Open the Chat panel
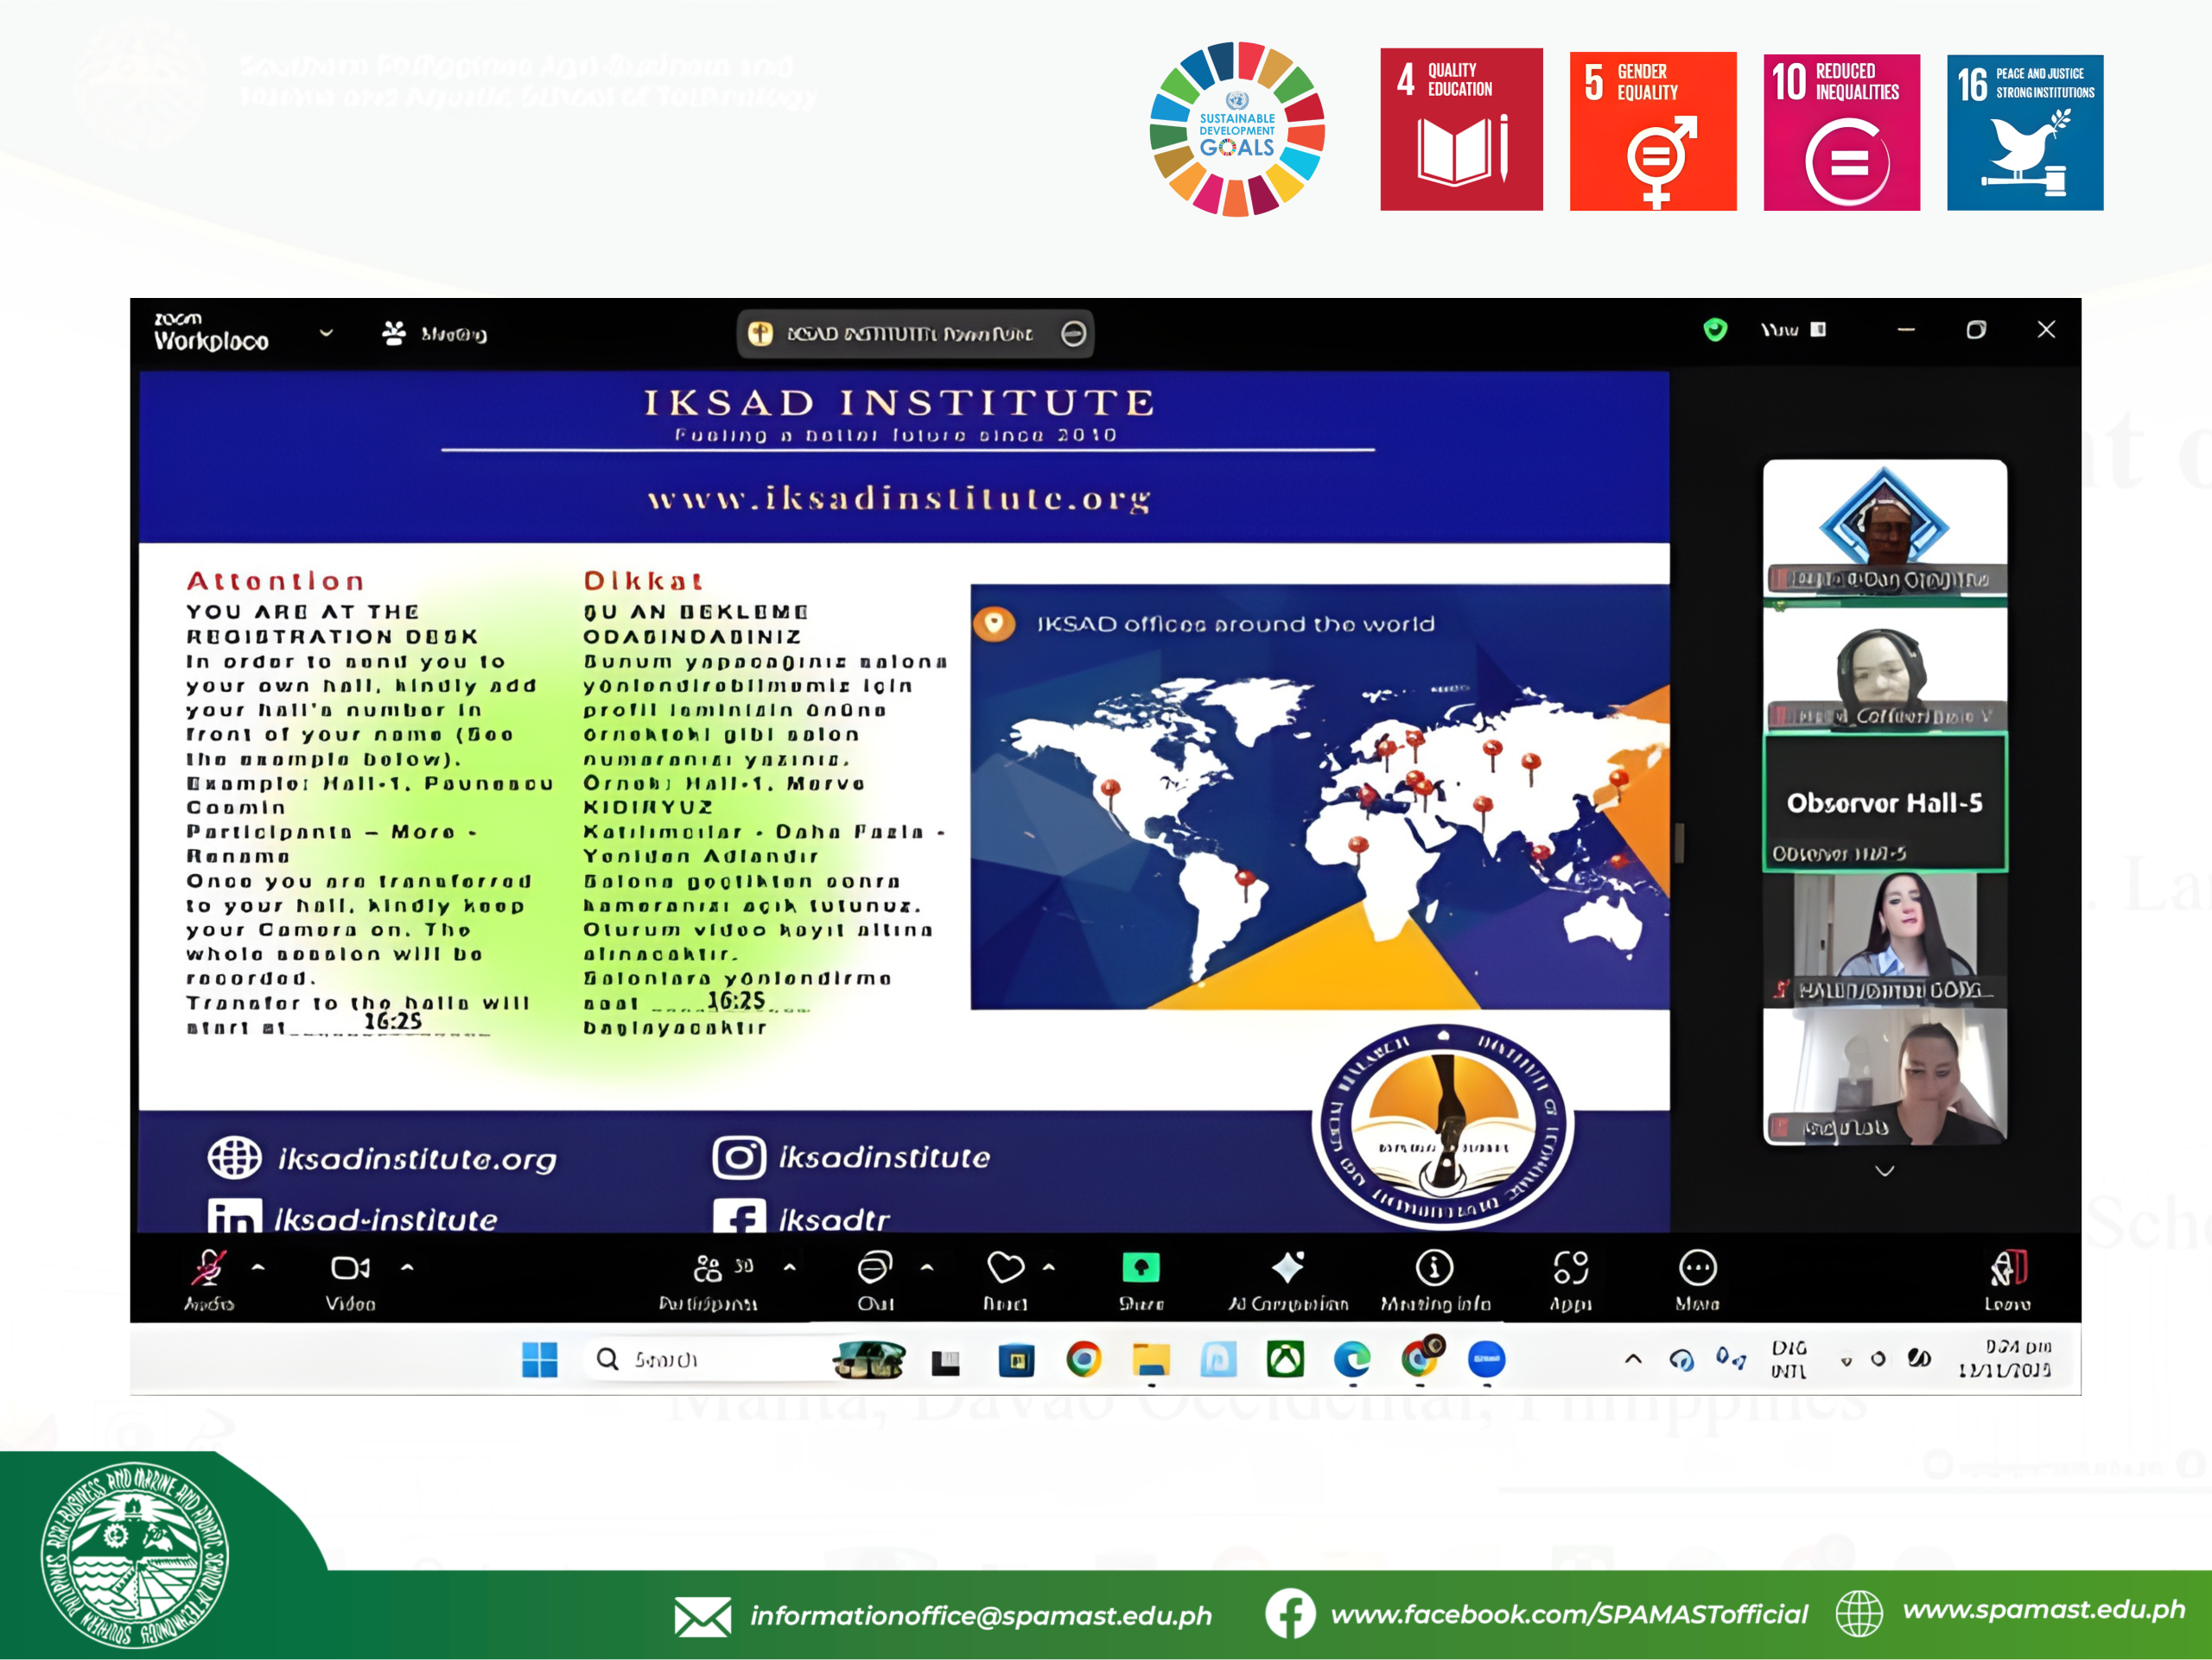 coord(875,1268)
